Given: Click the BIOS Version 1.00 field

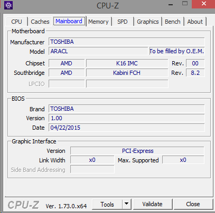Looking at the screenshot, I should pos(127,118).
